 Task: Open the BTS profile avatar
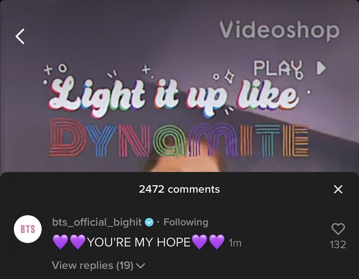click(x=28, y=229)
